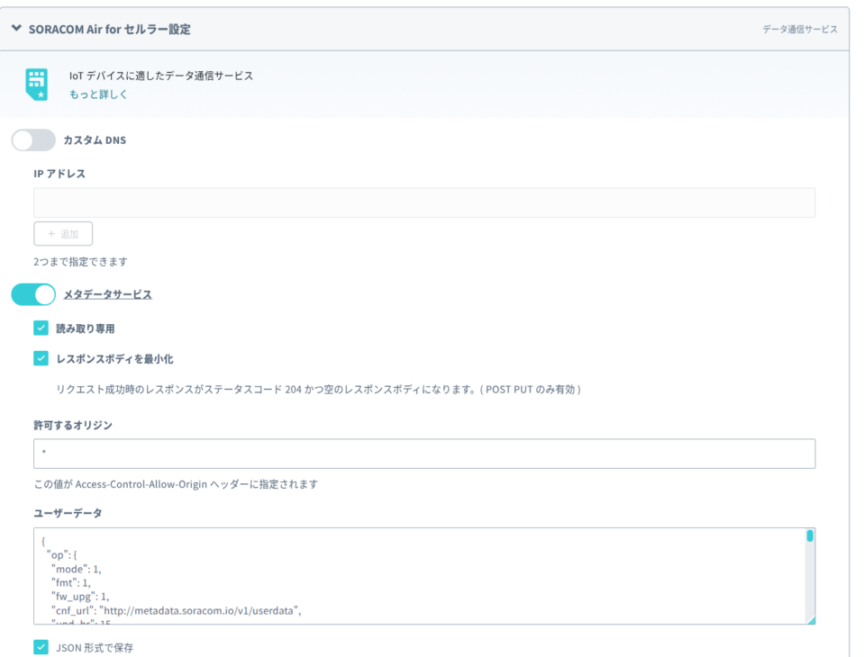Screen dimensions: 864x657
Task: Uncheck the JSON 形式で保存 checkbox
Action: pyautogui.click(x=41, y=647)
